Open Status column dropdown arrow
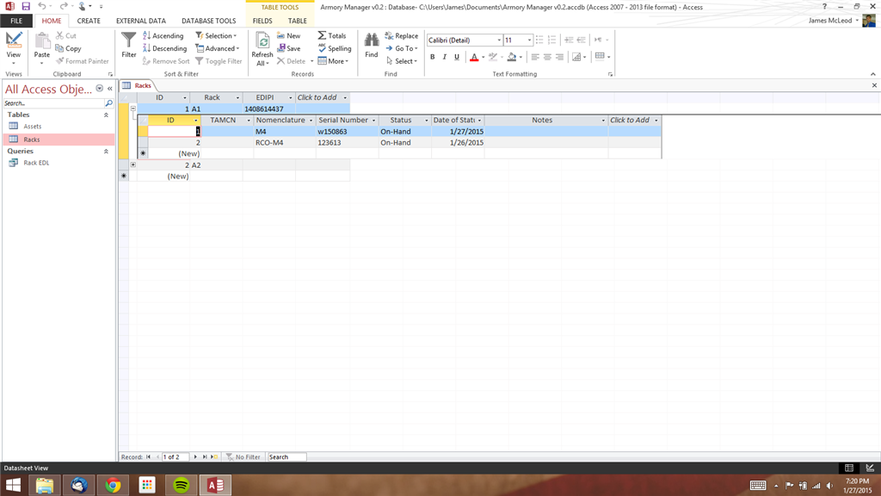The height and width of the screenshot is (496, 881). 427,121
